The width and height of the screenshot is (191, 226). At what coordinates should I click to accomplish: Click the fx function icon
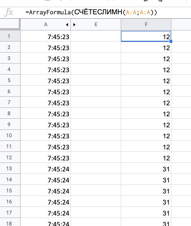(x=9, y=12)
